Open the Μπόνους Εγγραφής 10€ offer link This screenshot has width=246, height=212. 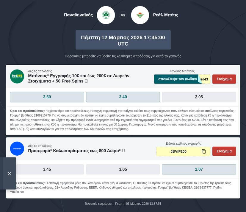click(x=79, y=78)
